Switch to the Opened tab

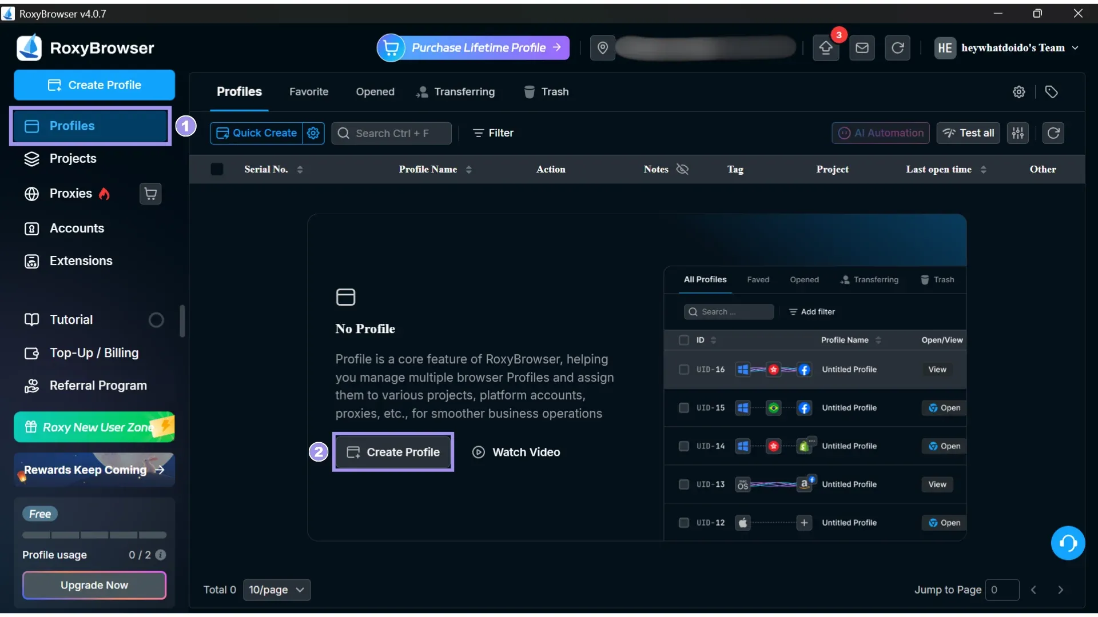point(375,92)
